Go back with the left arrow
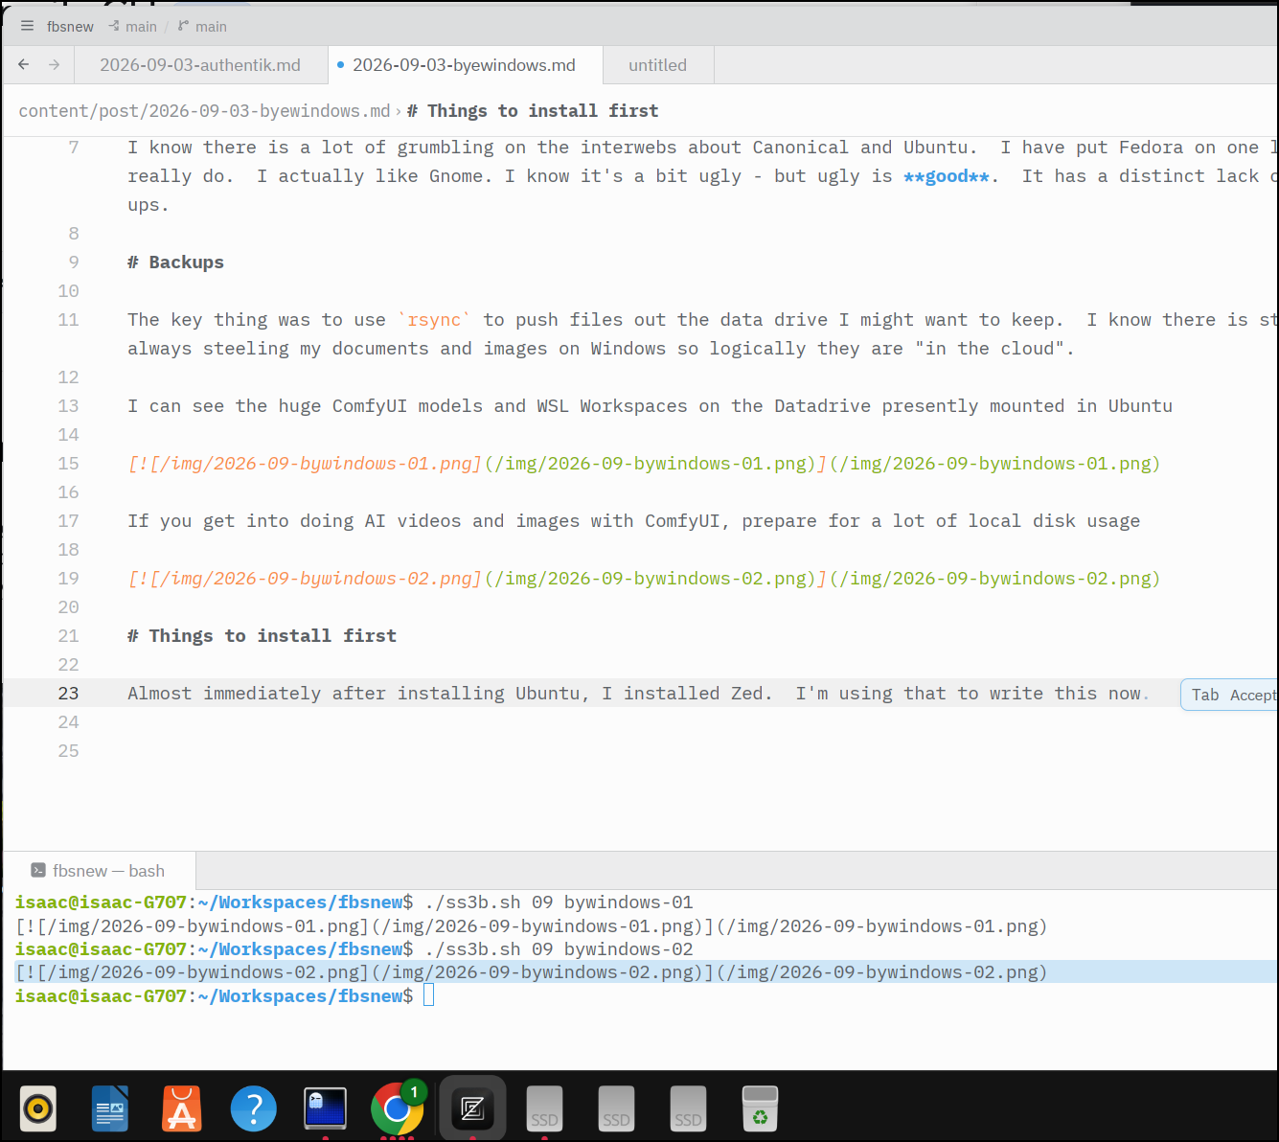 [24, 64]
